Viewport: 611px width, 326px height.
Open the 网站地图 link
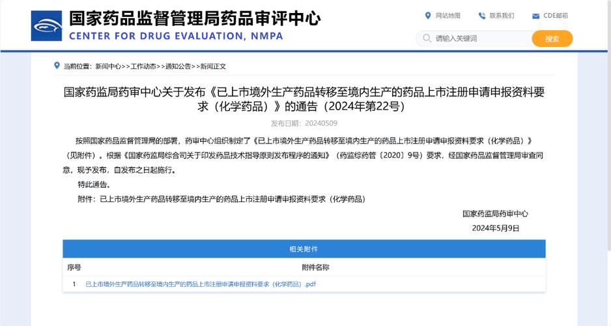coord(448,16)
